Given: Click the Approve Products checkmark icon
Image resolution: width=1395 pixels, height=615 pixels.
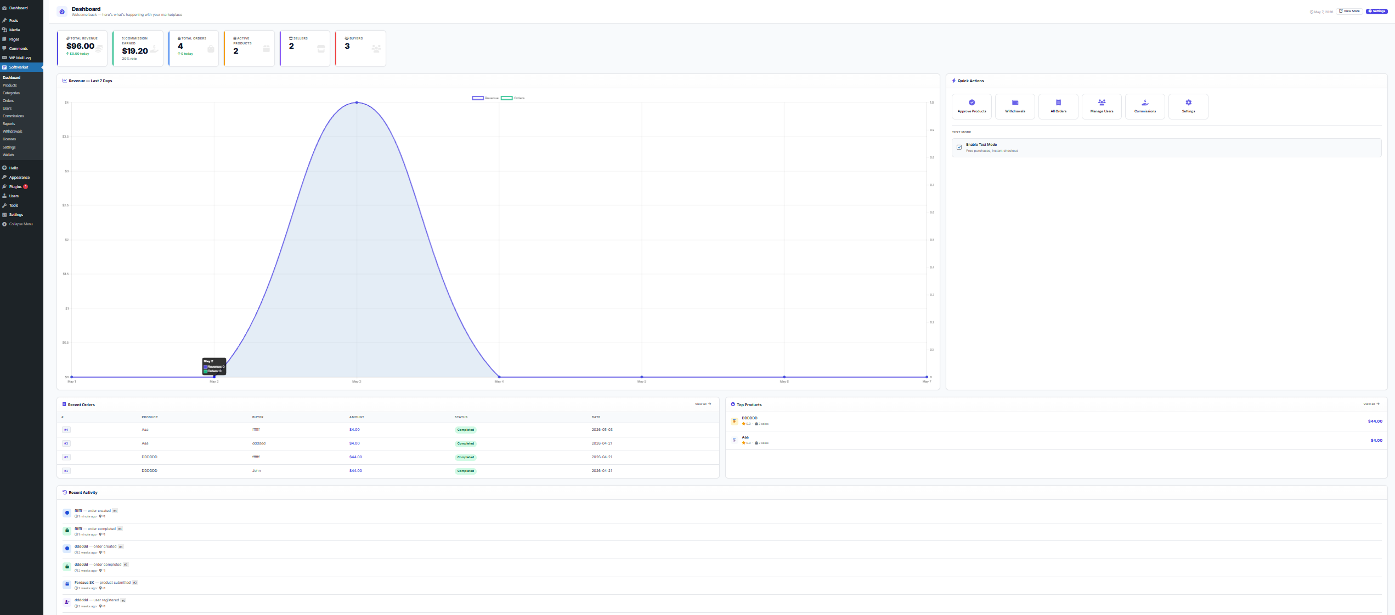Looking at the screenshot, I should (x=972, y=102).
